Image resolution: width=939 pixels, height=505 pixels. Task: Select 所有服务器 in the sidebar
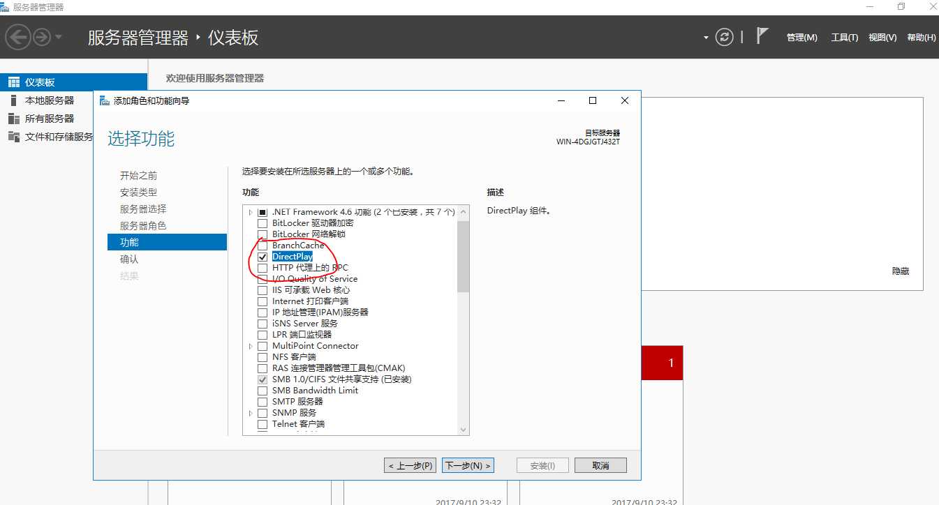[49, 119]
